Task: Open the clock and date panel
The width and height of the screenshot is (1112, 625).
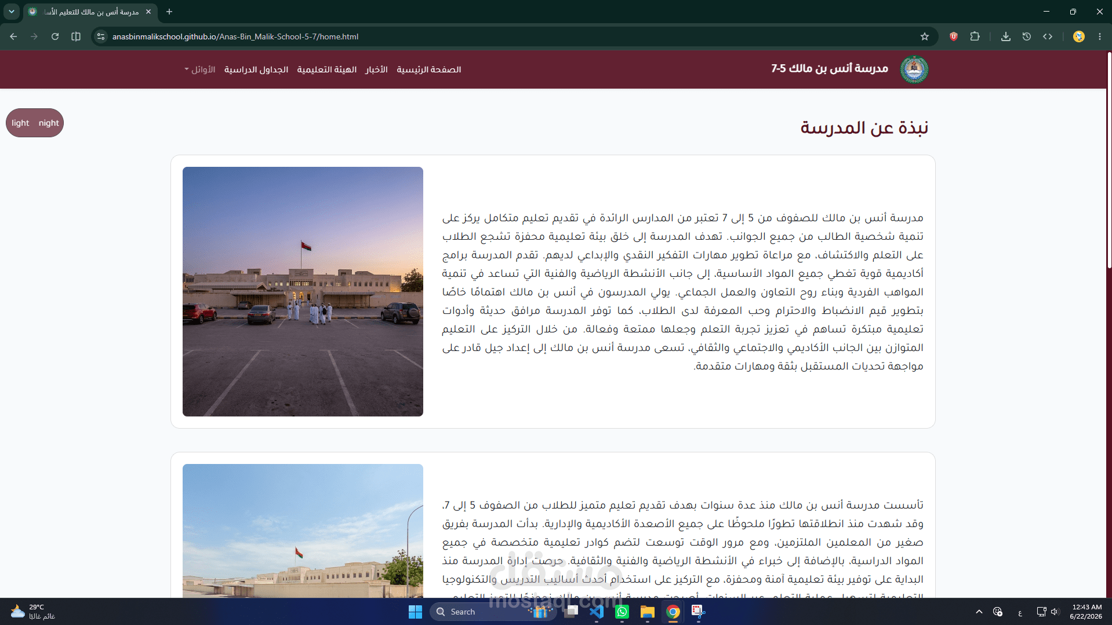Action: [1086, 612]
